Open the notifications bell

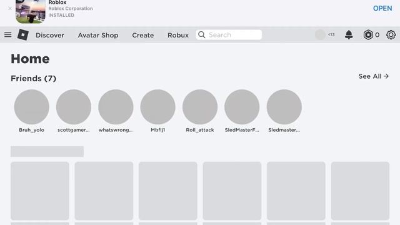click(349, 35)
